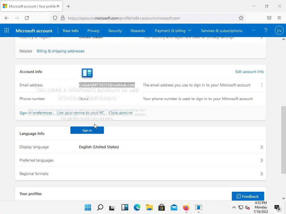
Task: Open the tracking protection shield icon
Action: point(55,18)
